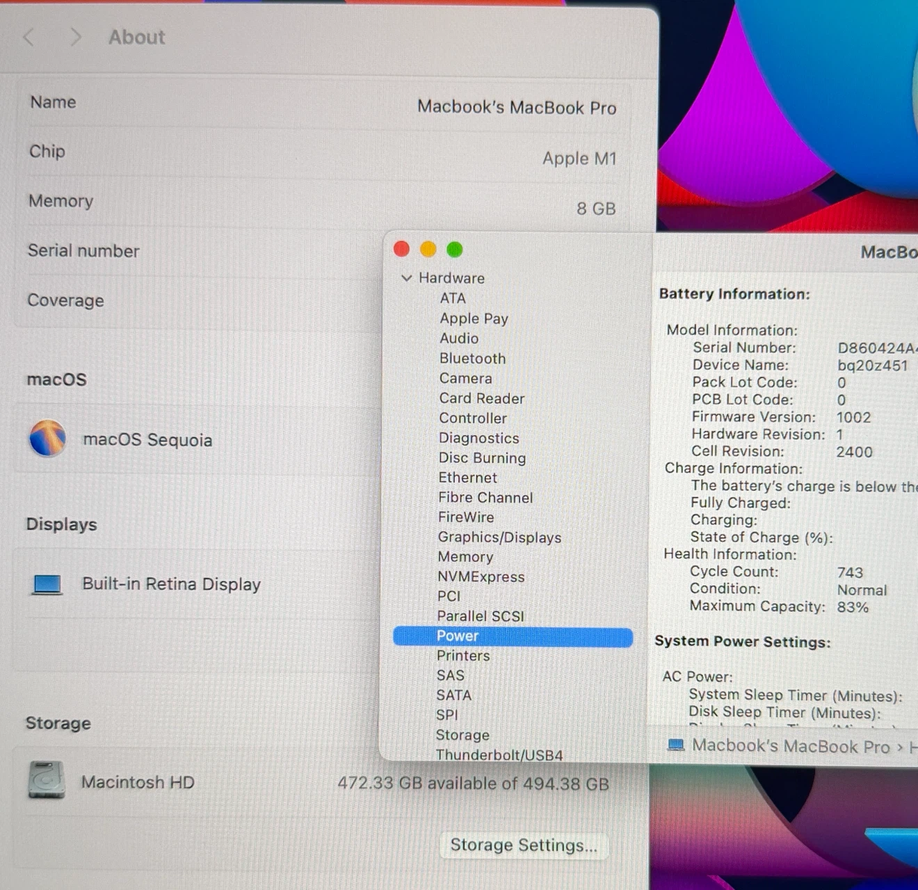
Task: Select Thunderbolt/USB4 entry
Action: click(x=499, y=755)
